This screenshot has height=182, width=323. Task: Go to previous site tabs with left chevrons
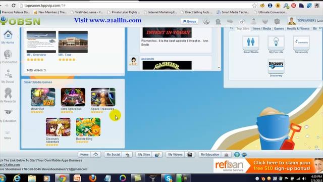232,28
